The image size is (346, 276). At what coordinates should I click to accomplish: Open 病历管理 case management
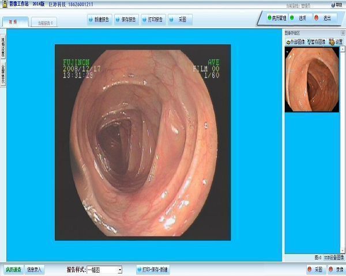276,18
